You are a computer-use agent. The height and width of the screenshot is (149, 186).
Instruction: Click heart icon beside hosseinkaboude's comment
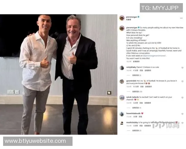point(183,114)
